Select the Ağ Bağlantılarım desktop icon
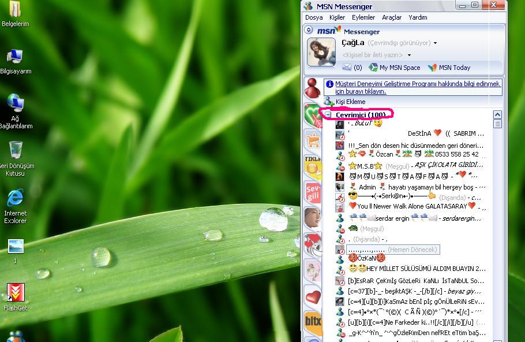Image resolution: width=525 pixels, height=342 pixels. click(x=16, y=111)
